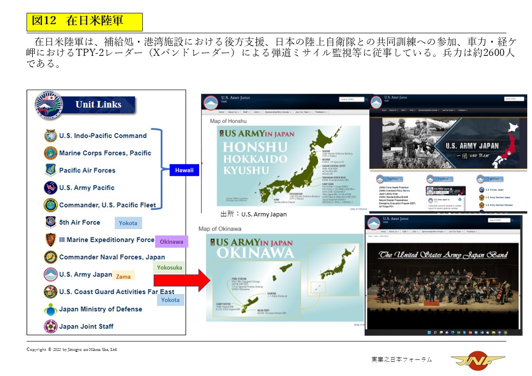Open the Japan Liberty Order link on homepage

[x=387, y=194]
